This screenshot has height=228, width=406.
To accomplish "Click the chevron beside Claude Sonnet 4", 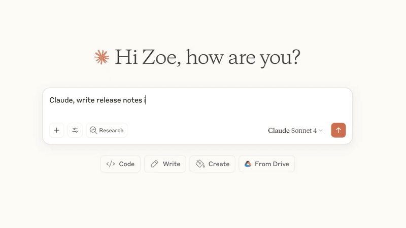I will click(x=321, y=131).
